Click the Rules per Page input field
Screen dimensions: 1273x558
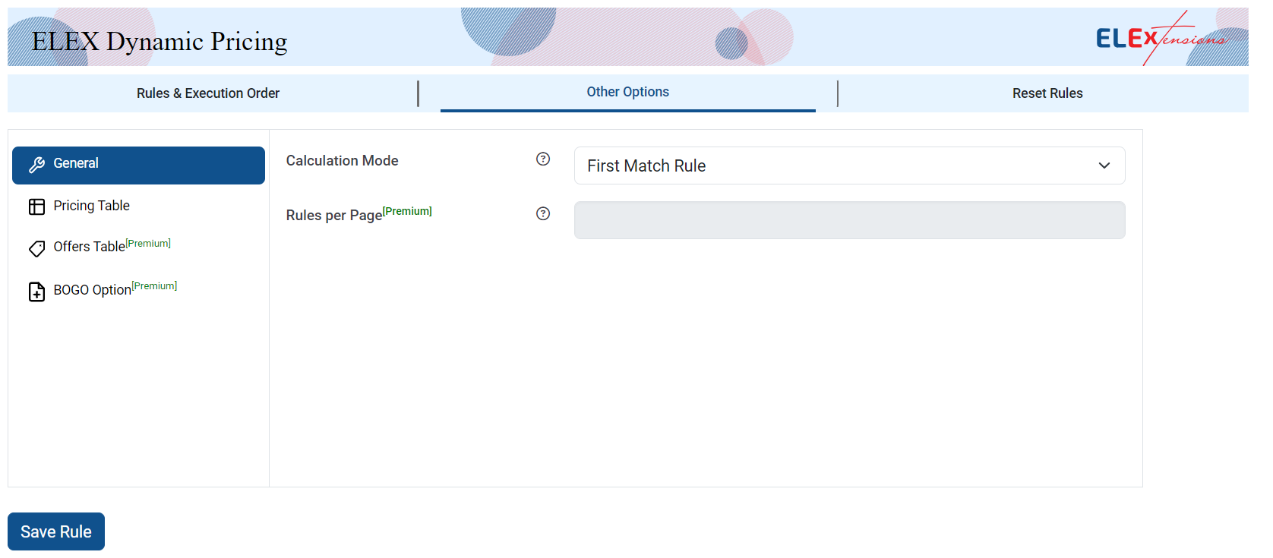click(x=849, y=220)
